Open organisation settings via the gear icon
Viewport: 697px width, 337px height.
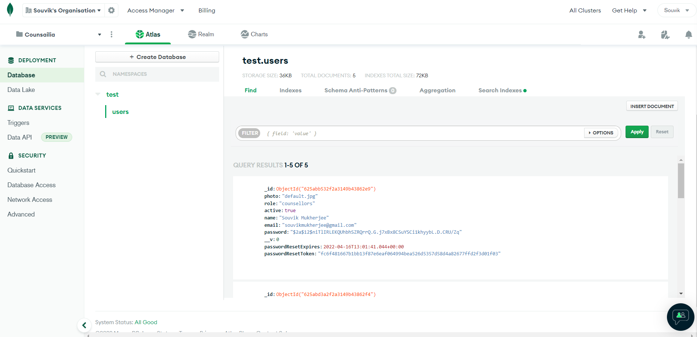[111, 10]
